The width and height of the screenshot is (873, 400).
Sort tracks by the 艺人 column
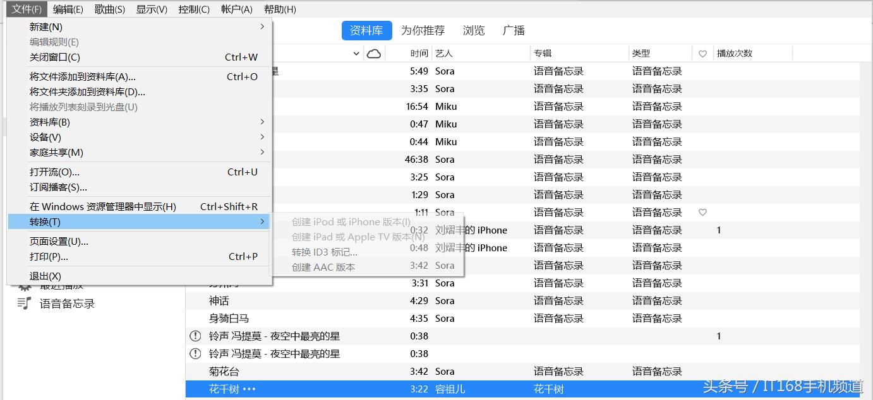443,53
